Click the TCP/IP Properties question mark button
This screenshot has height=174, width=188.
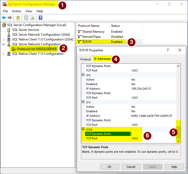(168, 50)
